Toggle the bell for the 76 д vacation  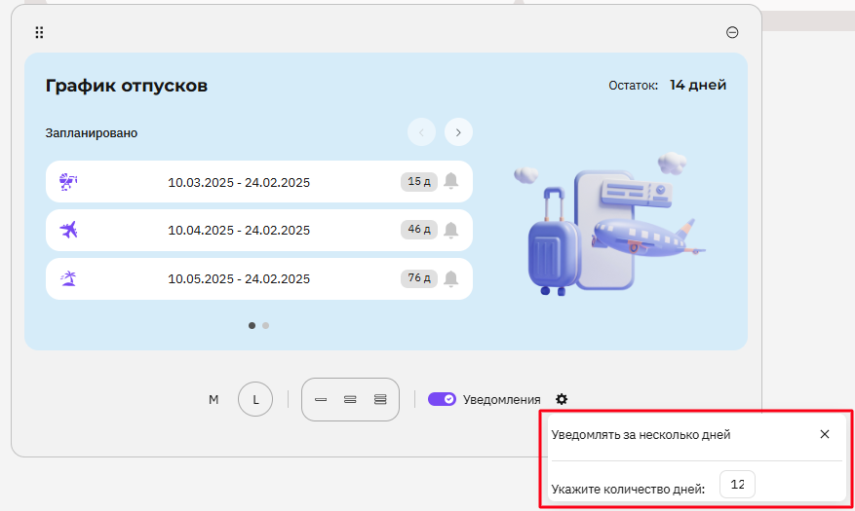[451, 278]
